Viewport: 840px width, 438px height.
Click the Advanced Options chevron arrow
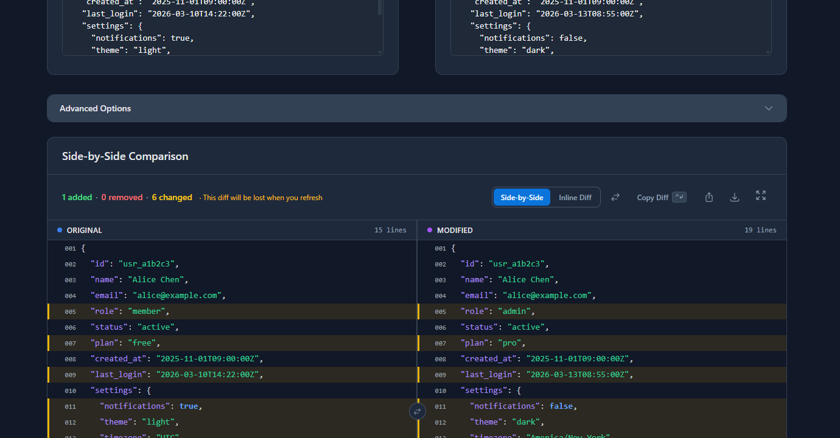768,108
